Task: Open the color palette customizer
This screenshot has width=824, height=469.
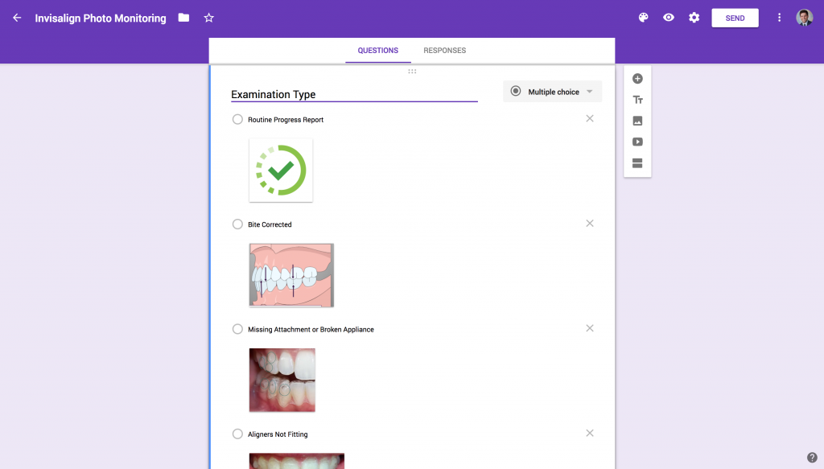Action: (643, 18)
